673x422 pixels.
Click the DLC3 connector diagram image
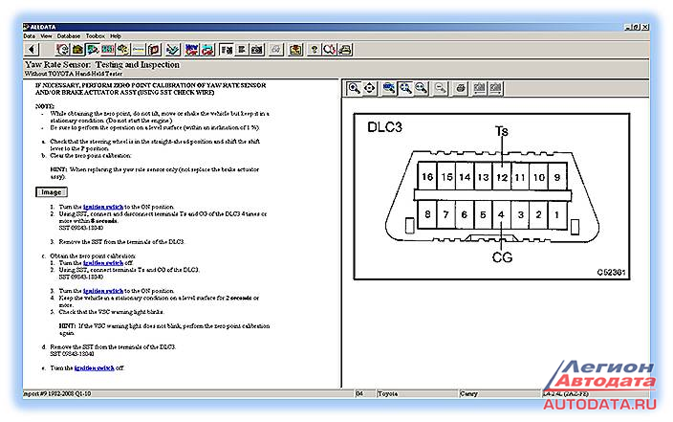tap(491, 196)
